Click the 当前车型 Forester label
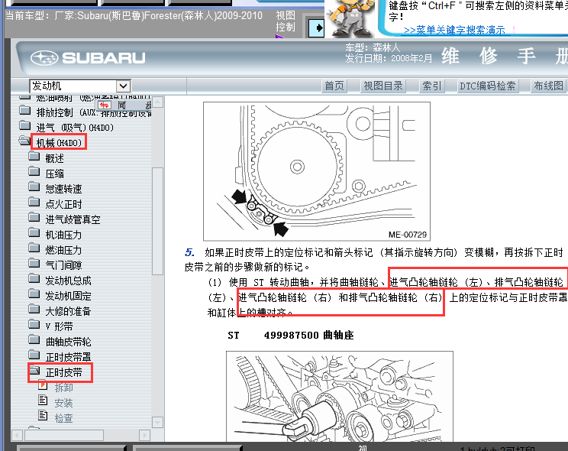 [x=134, y=16]
